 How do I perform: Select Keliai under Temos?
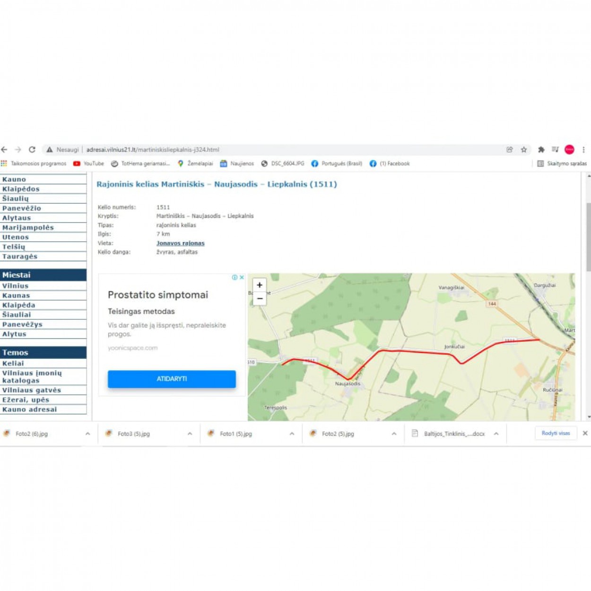(13, 364)
